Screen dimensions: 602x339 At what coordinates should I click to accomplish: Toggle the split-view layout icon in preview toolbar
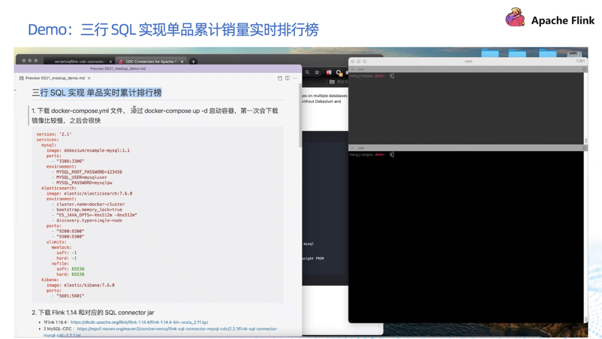[x=287, y=78]
